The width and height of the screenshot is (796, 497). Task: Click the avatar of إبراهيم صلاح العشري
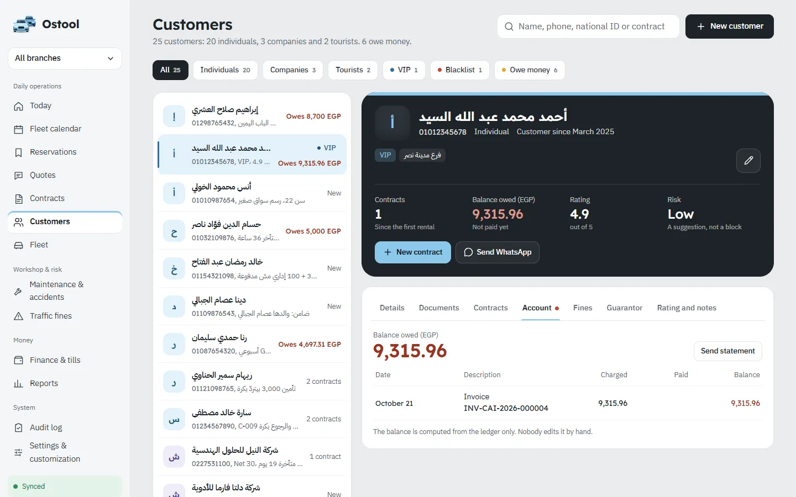tap(174, 117)
